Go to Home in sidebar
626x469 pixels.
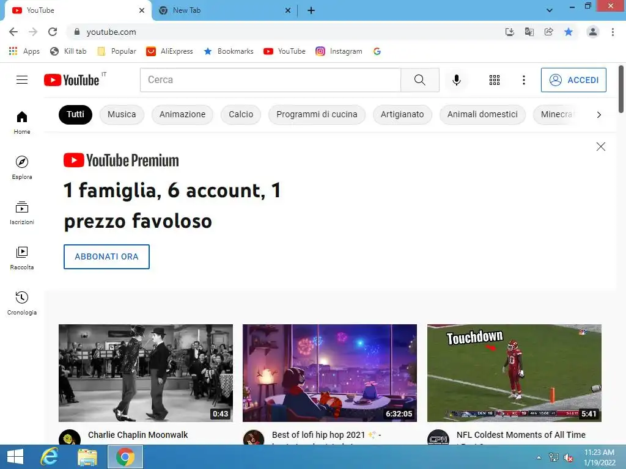coord(22,122)
